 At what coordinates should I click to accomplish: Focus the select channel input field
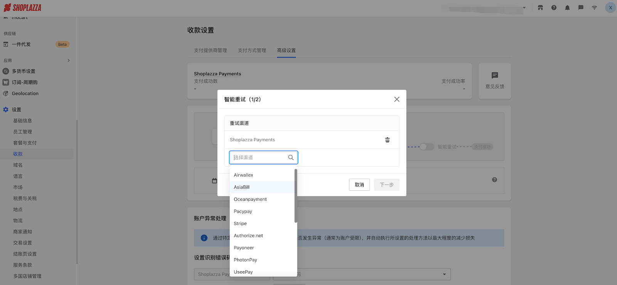coord(259,158)
